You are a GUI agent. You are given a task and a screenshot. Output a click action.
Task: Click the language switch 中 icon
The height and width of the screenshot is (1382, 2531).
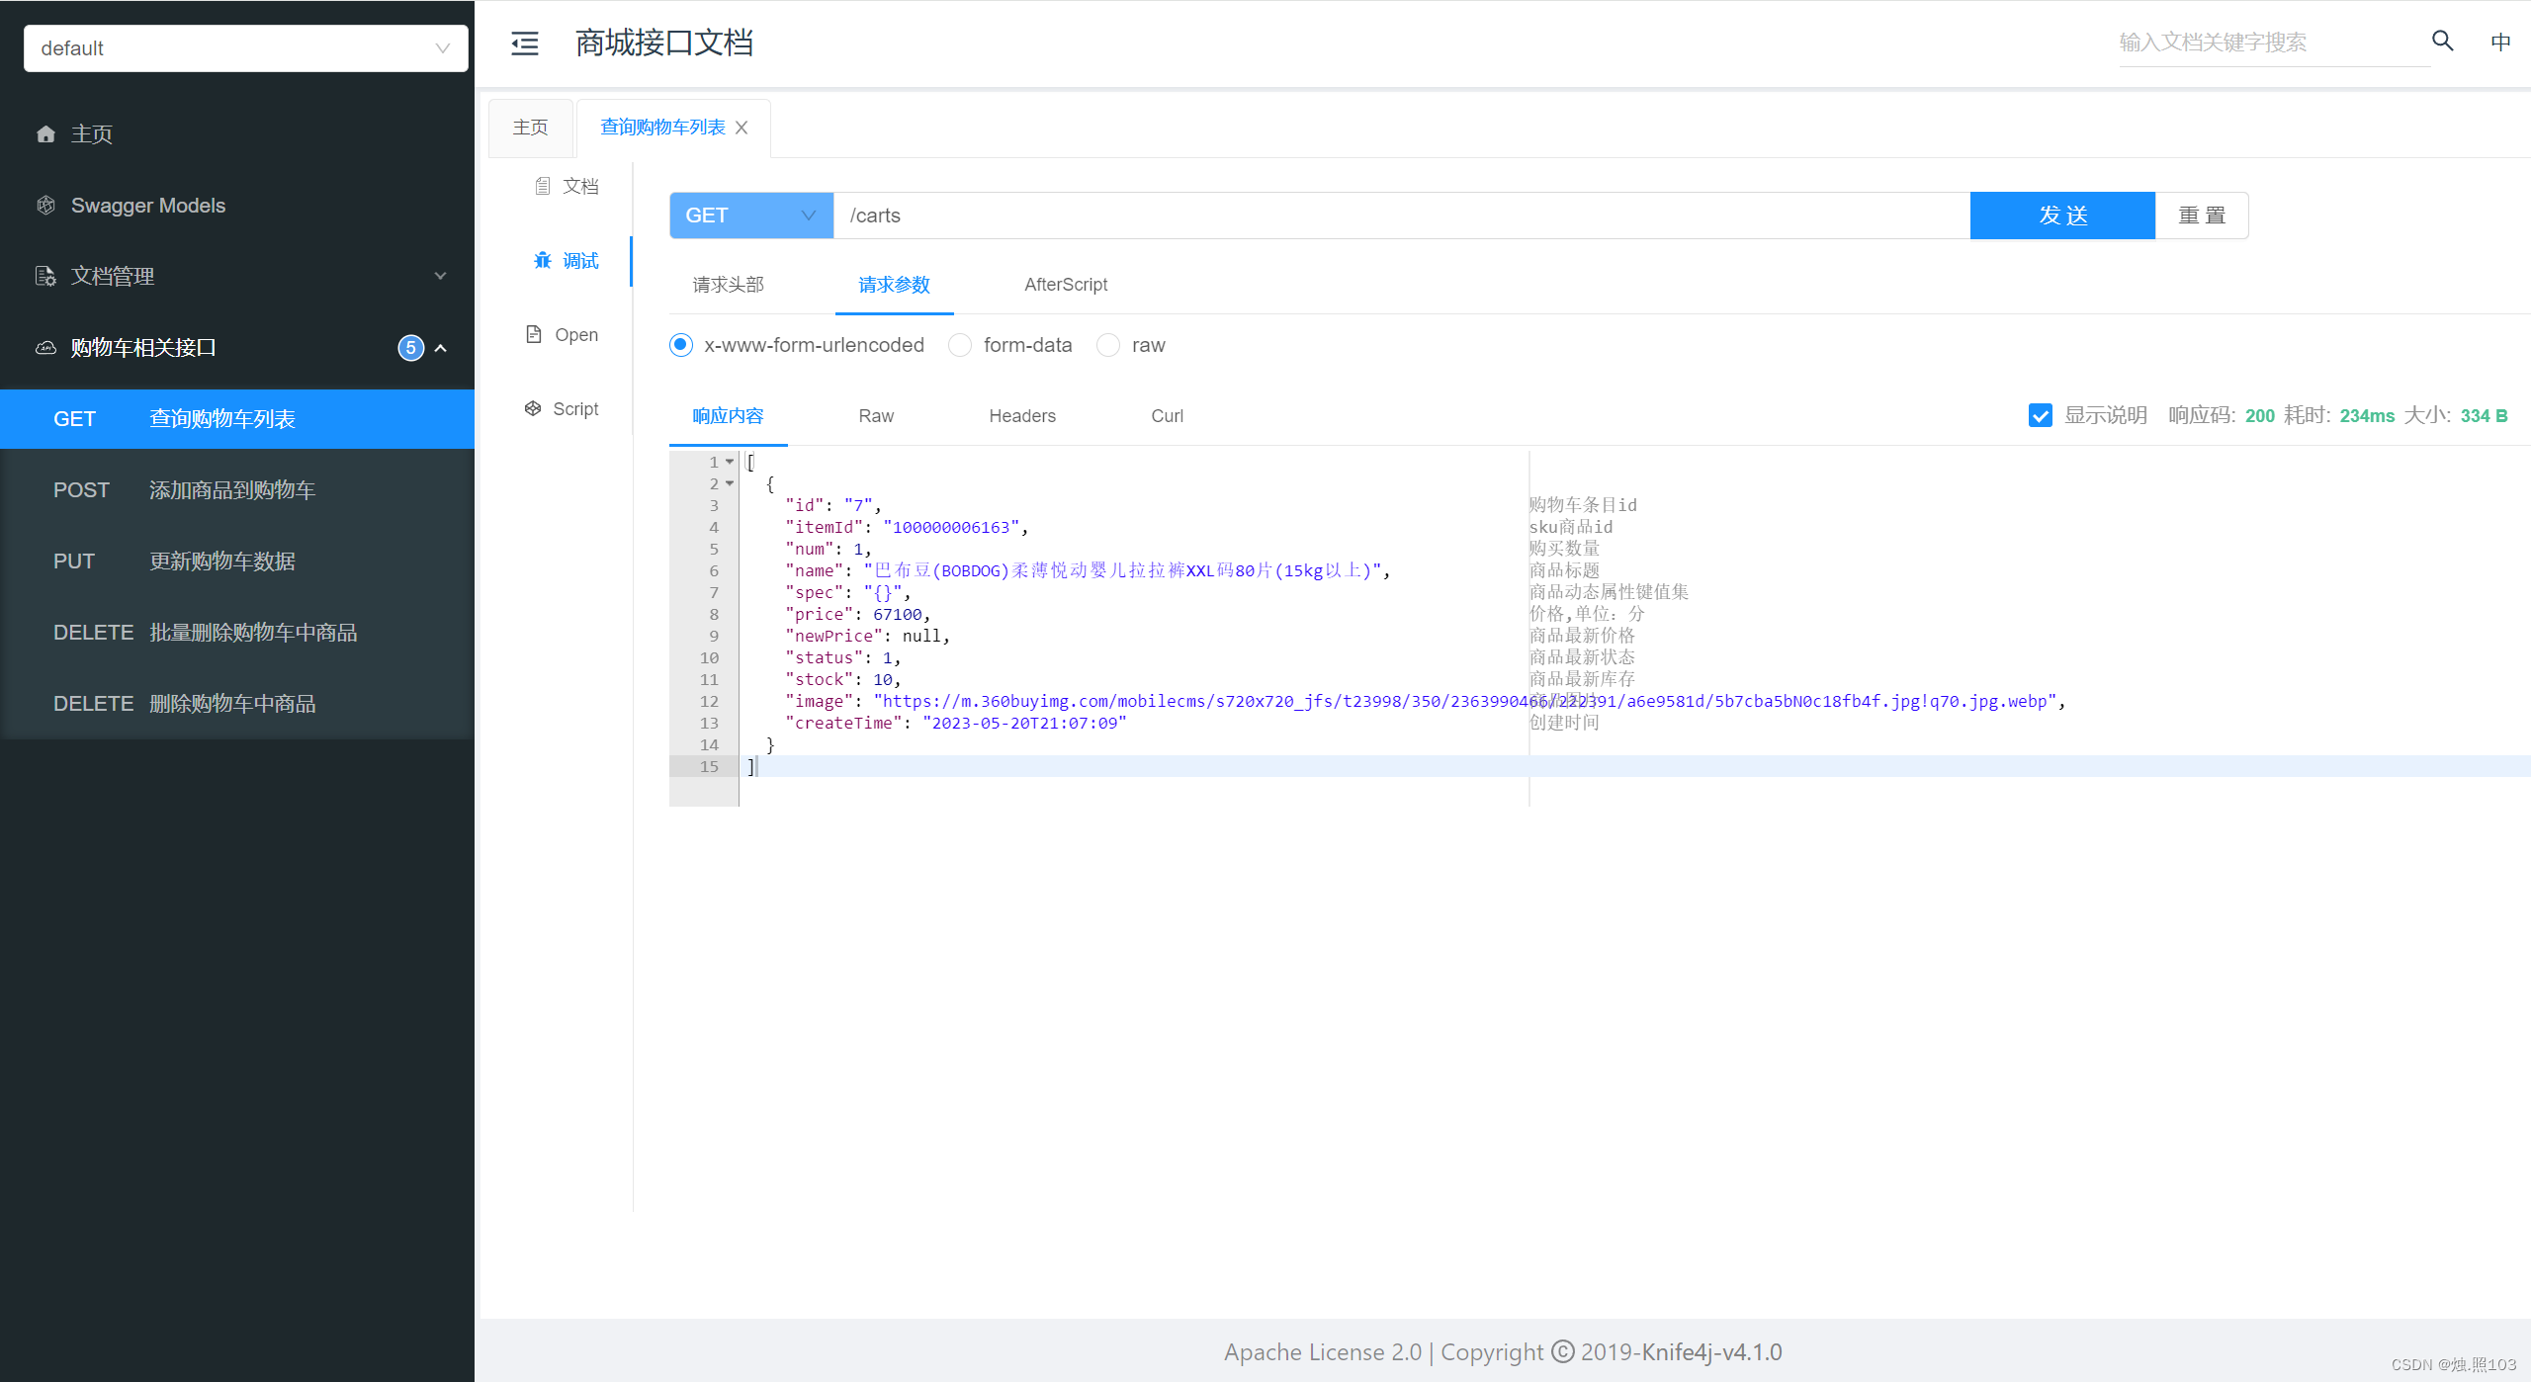click(2500, 43)
